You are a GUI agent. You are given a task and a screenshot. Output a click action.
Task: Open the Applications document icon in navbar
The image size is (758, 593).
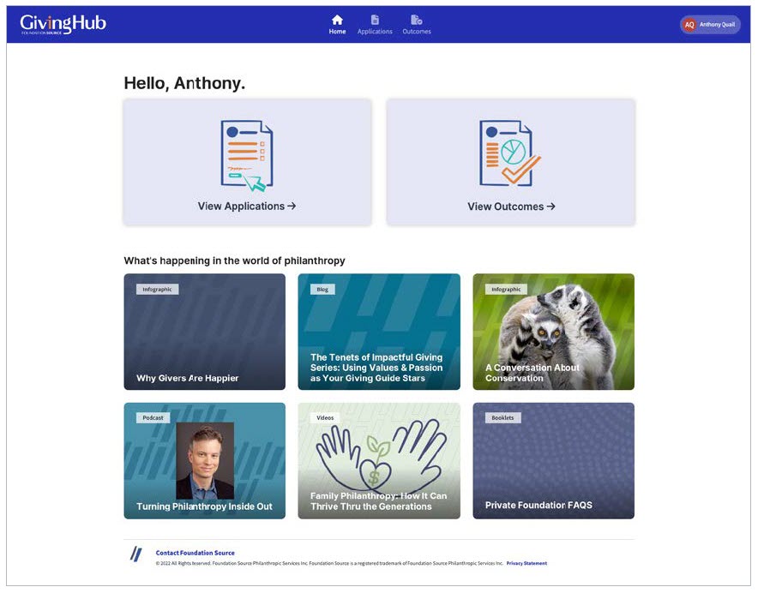point(375,20)
